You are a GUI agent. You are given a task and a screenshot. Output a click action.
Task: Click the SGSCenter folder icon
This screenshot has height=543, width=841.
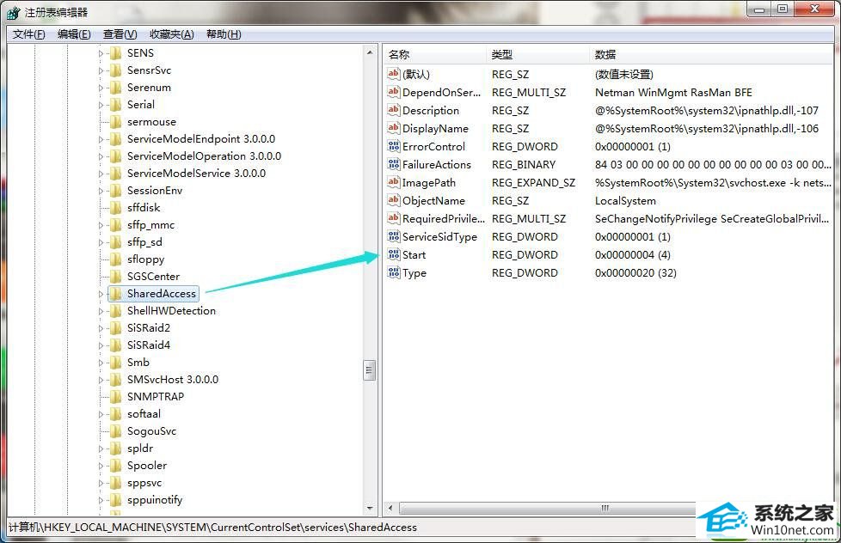(x=116, y=276)
